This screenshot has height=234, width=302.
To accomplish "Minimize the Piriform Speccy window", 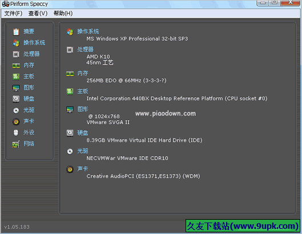I will click(263, 3).
